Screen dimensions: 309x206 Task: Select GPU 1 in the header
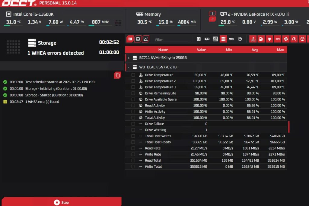point(212,14)
